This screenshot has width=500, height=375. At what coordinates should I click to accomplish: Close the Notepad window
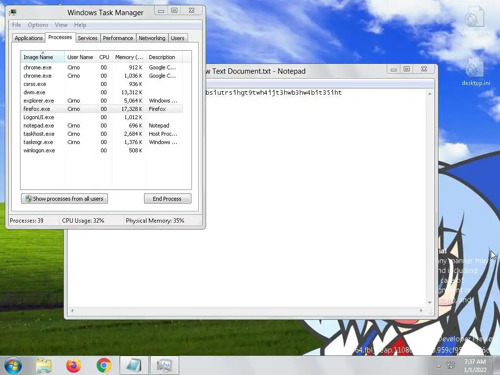click(x=424, y=69)
